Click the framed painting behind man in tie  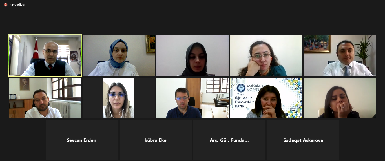pos(317,44)
